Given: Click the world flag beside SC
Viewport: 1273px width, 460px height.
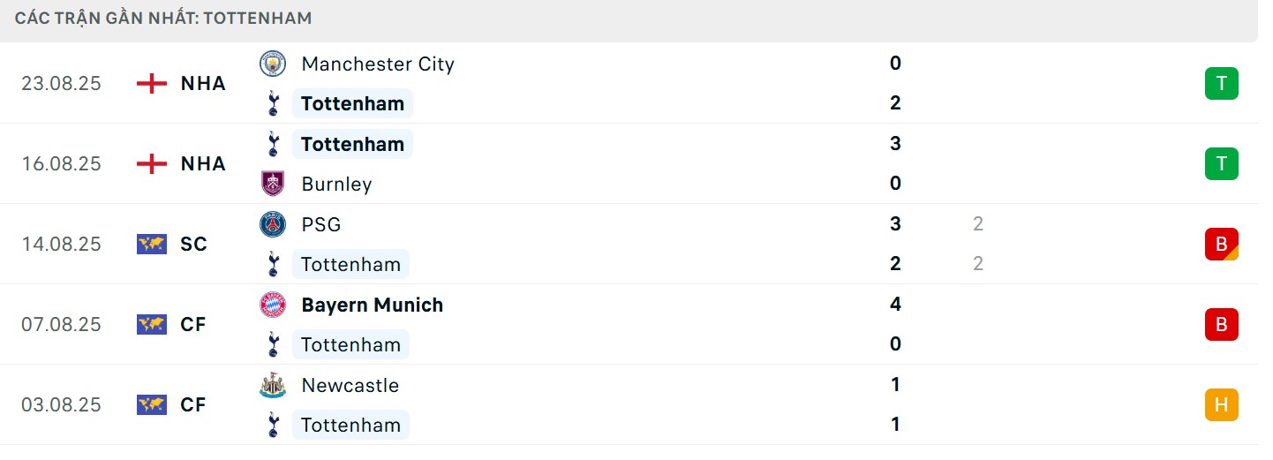Looking at the screenshot, I should pyautogui.click(x=152, y=244).
